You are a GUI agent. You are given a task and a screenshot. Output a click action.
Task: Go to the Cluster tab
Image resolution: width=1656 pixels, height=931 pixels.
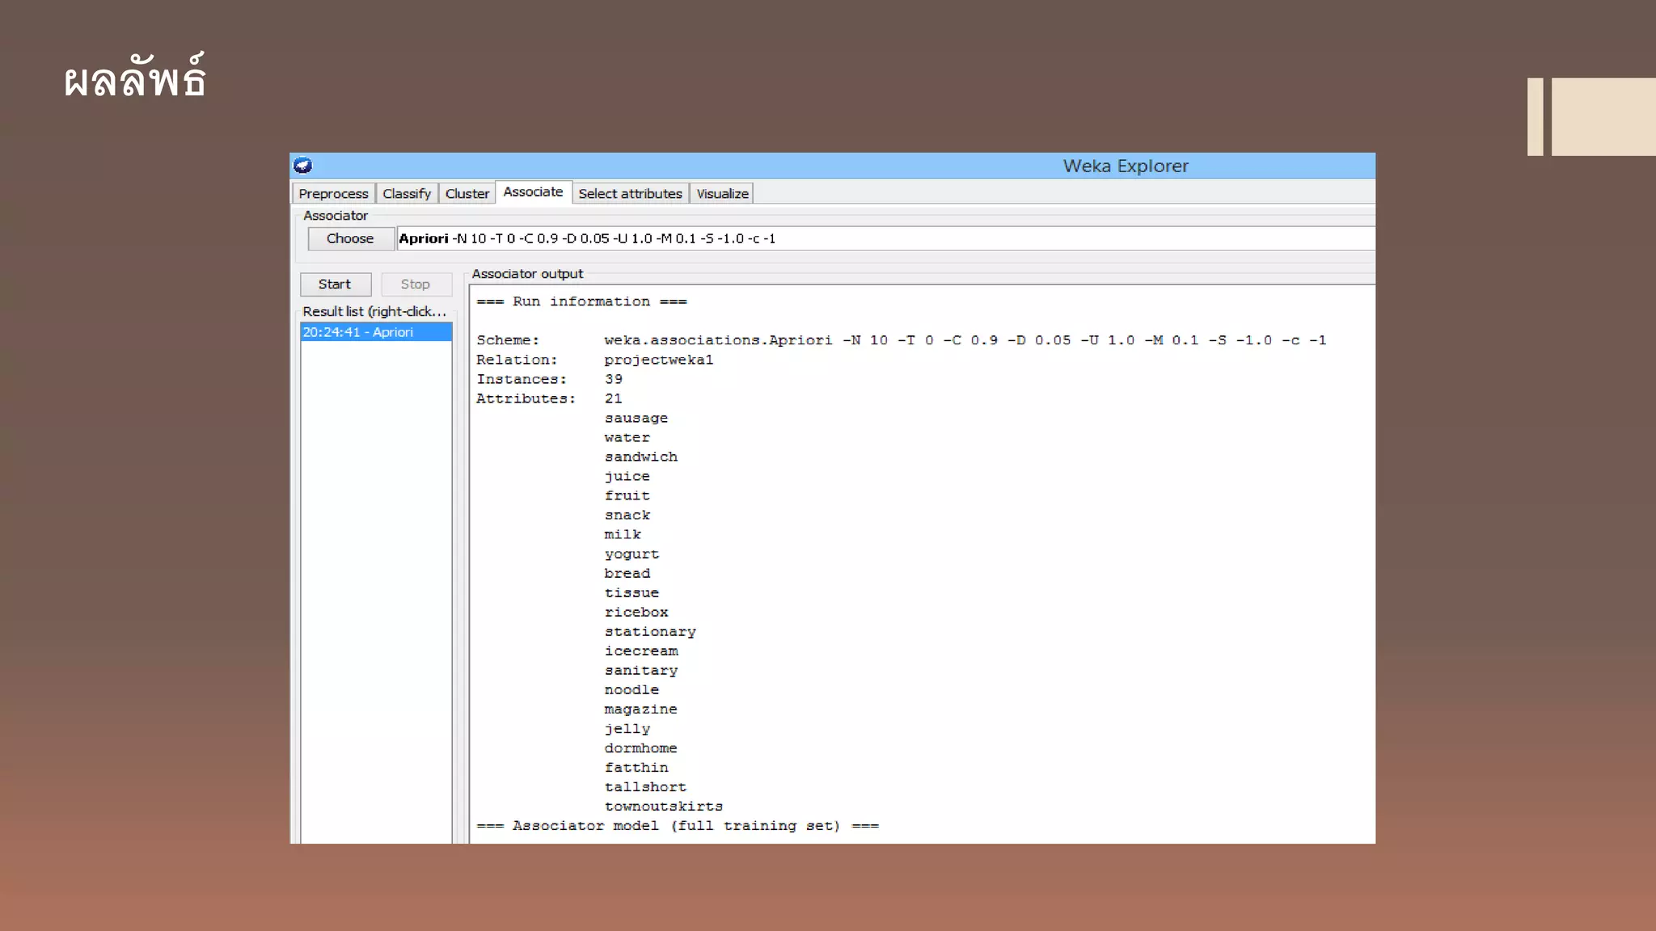pyautogui.click(x=467, y=194)
